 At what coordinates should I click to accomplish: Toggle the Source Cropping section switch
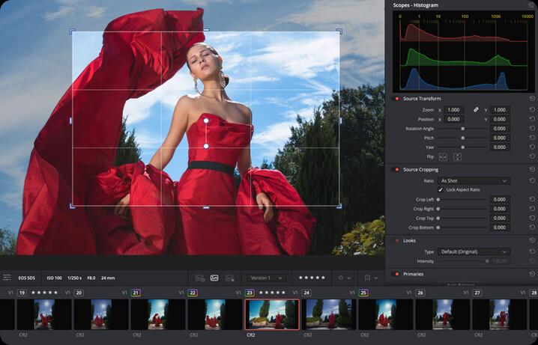point(396,170)
